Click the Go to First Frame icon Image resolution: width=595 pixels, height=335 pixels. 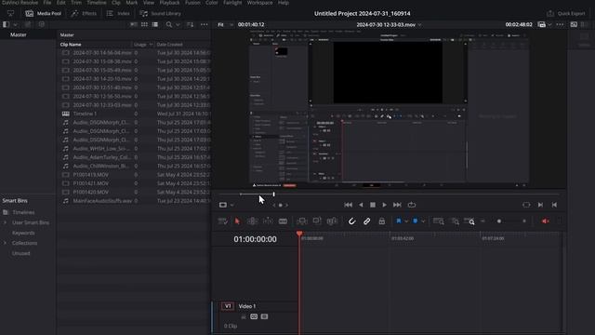[x=348, y=205]
